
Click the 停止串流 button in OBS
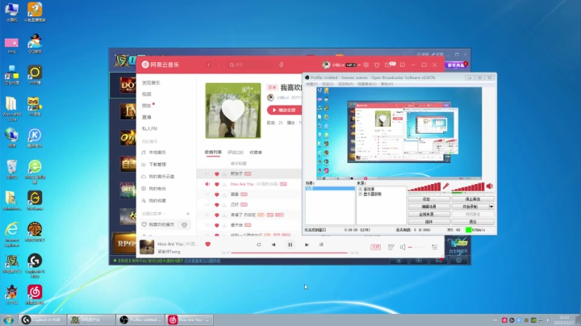pos(472,199)
